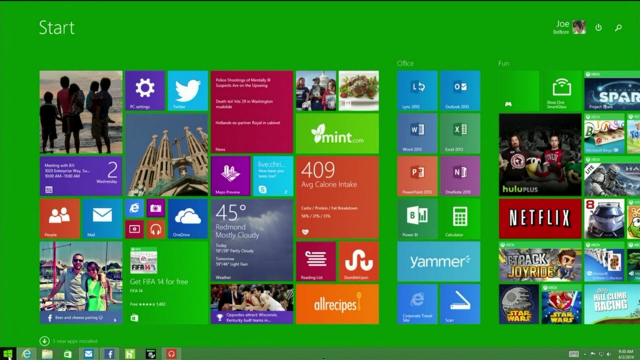
Task: Open the Xbox One SmartGlass tile
Action: [x=560, y=90]
